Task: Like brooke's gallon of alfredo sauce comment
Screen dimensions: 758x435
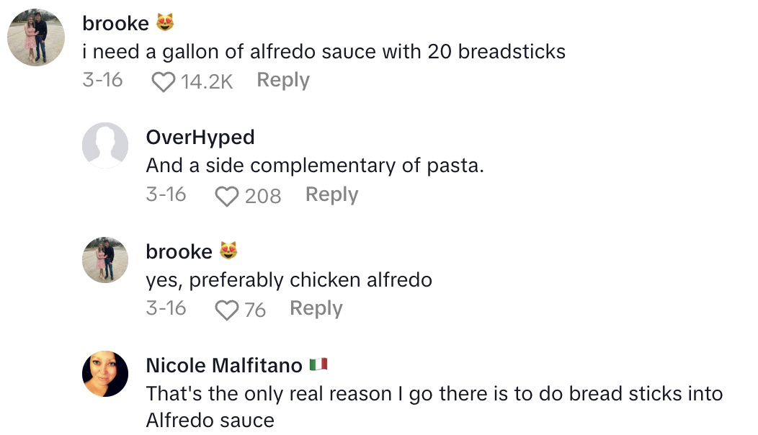Action: (x=164, y=81)
